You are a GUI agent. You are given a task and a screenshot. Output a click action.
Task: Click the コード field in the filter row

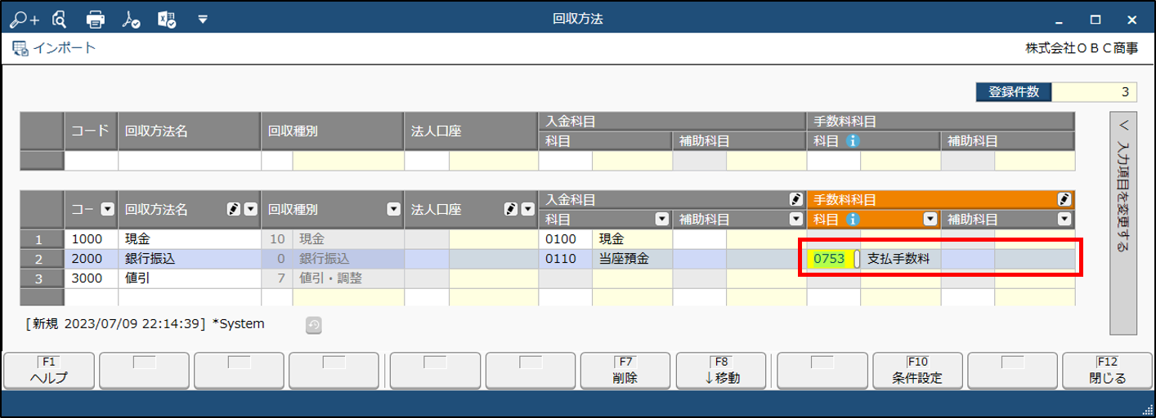[91, 160]
